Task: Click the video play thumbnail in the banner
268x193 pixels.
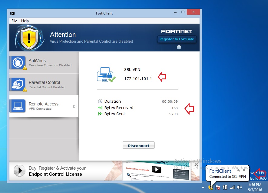Action: point(157,170)
